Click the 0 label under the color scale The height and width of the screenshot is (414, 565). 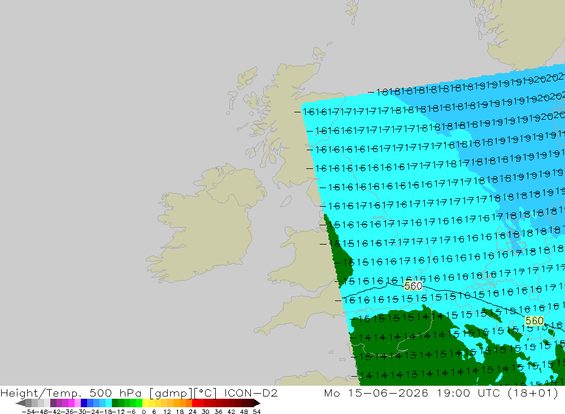pos(144,412)
